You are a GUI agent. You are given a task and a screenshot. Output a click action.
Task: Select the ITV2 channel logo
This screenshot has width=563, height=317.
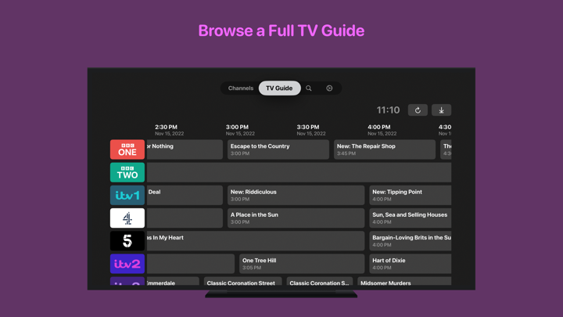127,264
